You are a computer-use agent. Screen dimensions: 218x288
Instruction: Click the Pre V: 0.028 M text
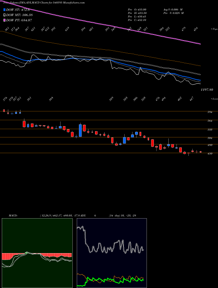click(173, 13)
